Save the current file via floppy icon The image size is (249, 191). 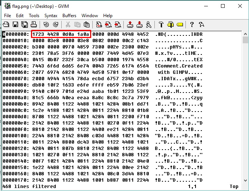15,25
